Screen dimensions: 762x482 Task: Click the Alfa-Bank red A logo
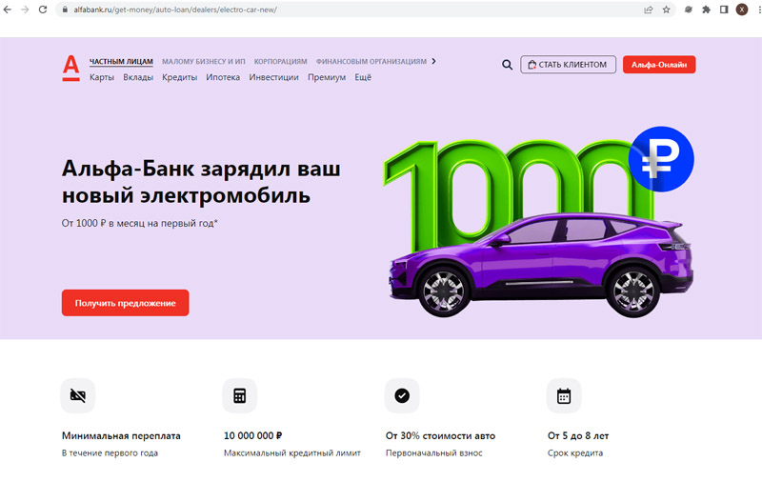(70, 68)
